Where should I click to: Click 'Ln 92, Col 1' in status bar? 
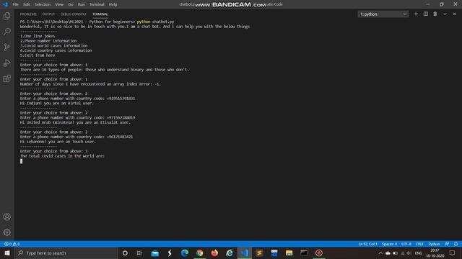[367, 244]
